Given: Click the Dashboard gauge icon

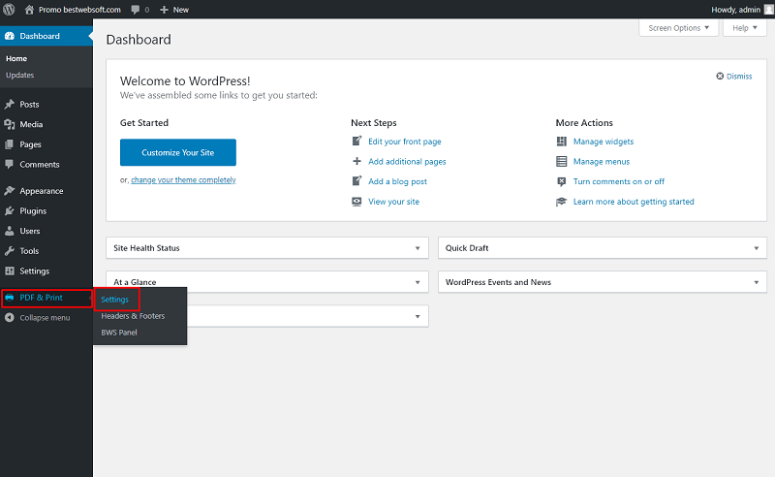Looking at the screenshot, I should click(10, 36).
